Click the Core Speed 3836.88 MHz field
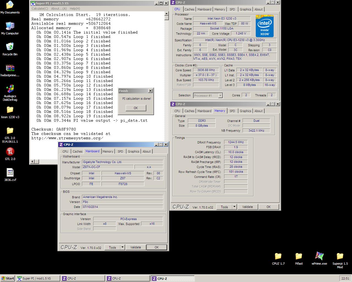 [x=206, y=70]
